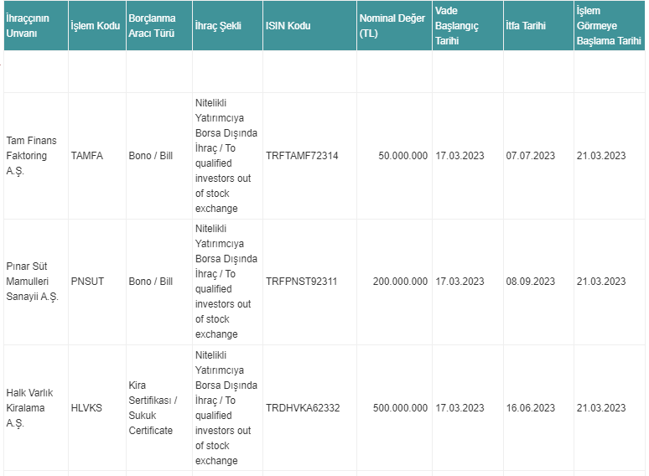This screenshot has width=649, height=476.
Task: Select redemption date 16.06.2023
Action: click(x=530, y=408)
